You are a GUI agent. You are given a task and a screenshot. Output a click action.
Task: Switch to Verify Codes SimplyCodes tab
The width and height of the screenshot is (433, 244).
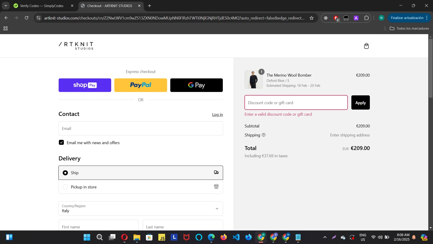click(x=42, y=6)
